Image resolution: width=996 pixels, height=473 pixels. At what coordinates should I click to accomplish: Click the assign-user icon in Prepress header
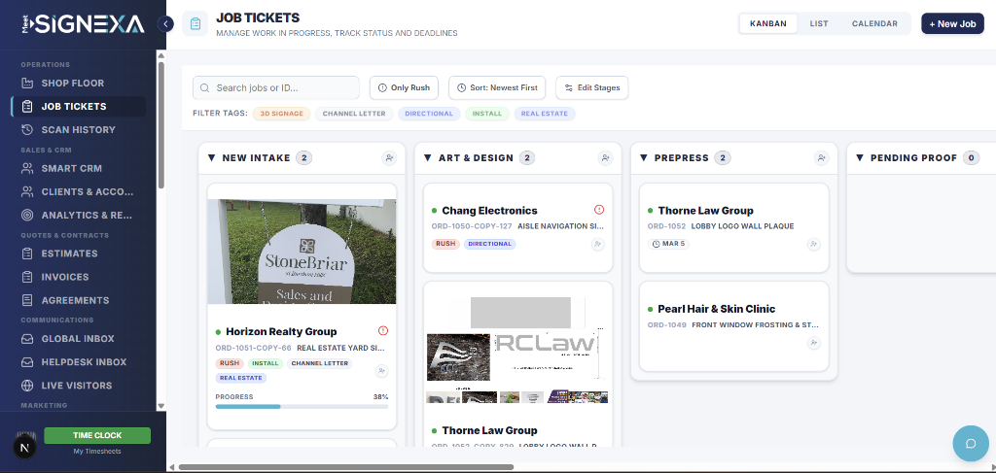[821, 158]
